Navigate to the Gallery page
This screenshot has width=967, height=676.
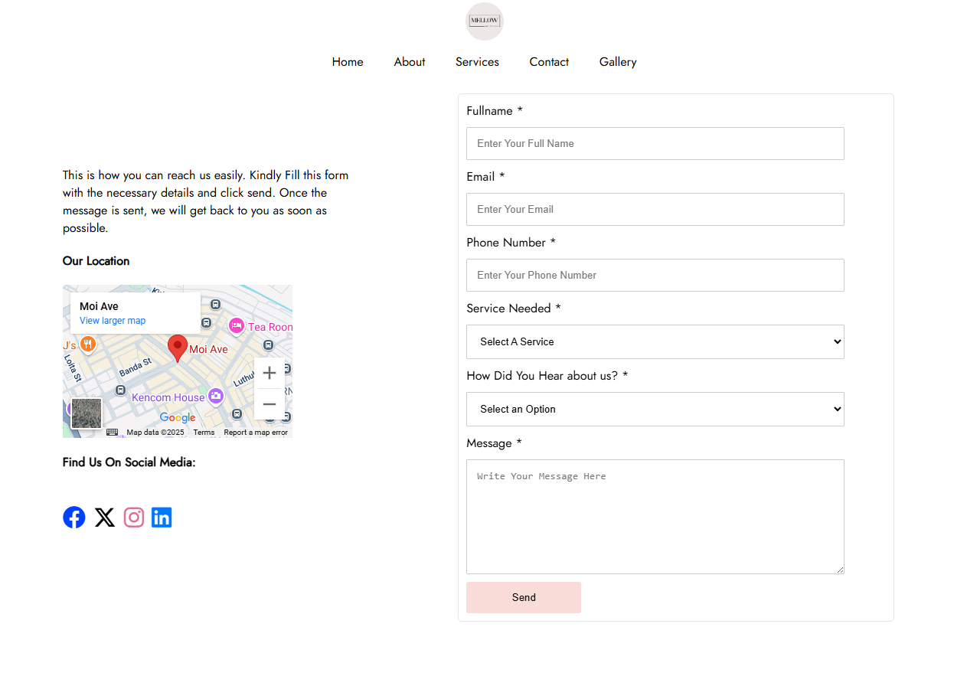(x=617, y=62)
